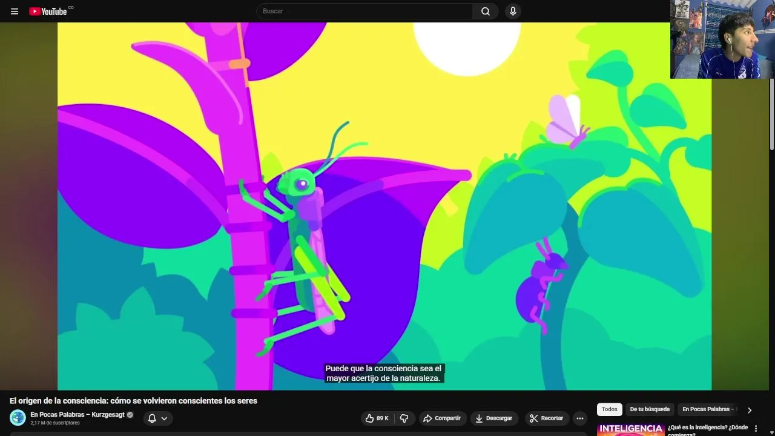Open En Pocas Palabras – Kurzgesagt channel link

tap(77, 415)
